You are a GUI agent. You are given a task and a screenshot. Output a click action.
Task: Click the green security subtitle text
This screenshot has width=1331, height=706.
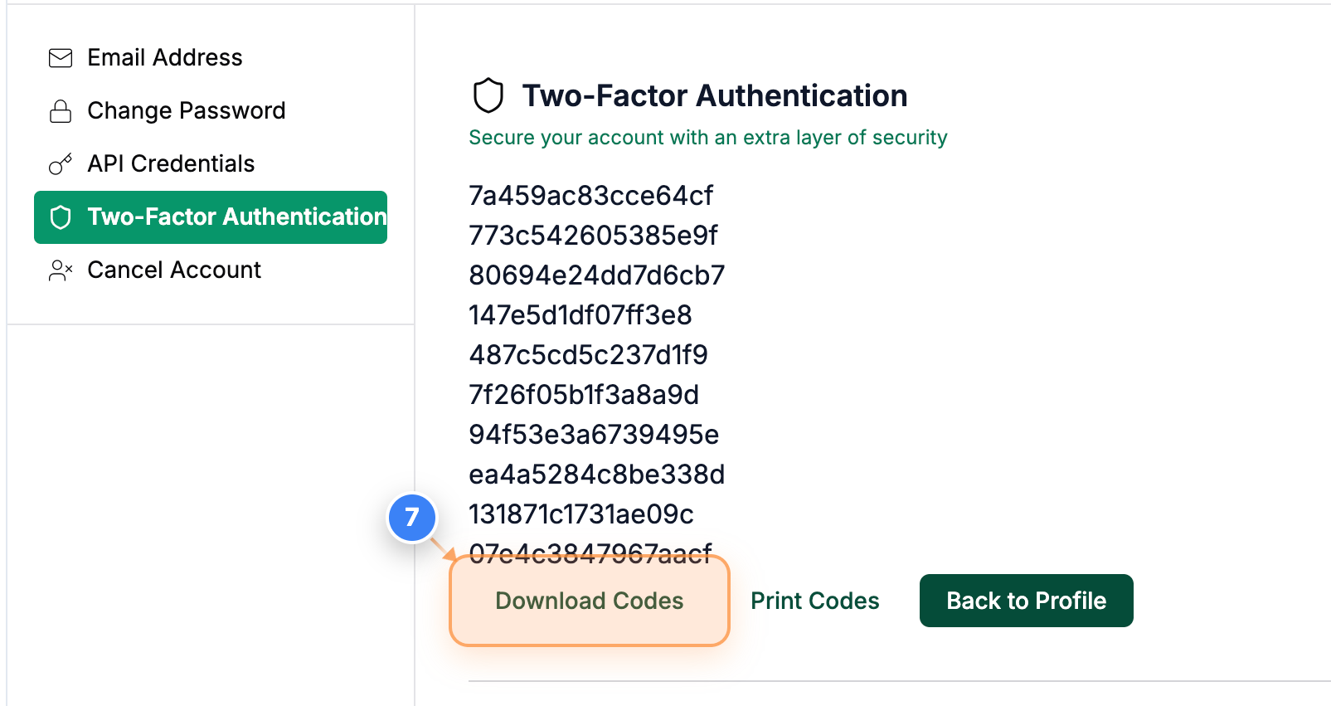point(708,137)
